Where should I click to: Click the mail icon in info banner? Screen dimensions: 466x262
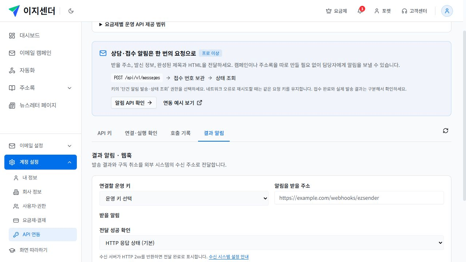103,53
